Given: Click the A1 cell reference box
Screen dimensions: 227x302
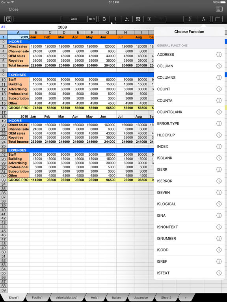Looking at the screenshot, I should click(x=28, y=27).
